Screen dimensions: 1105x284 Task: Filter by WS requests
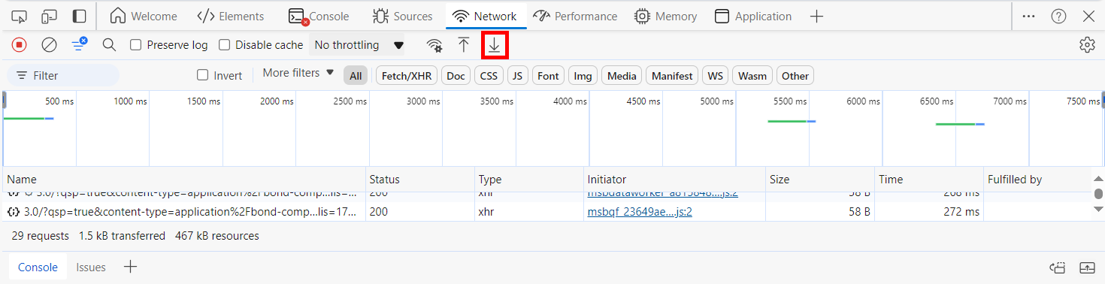(x=716, y=75)
